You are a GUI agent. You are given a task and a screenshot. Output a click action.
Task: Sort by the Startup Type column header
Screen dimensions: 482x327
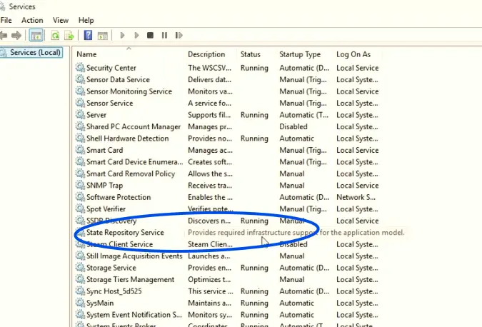coord(300,54)
